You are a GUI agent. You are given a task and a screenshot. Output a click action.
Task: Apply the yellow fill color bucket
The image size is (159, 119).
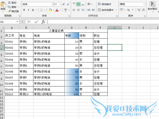pos(50,10)
